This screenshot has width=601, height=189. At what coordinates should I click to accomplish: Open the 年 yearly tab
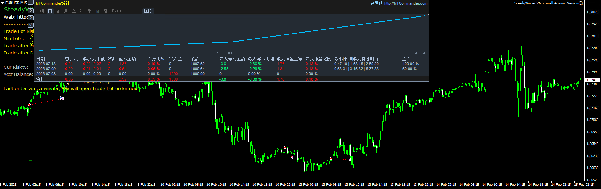pos(82,11)
